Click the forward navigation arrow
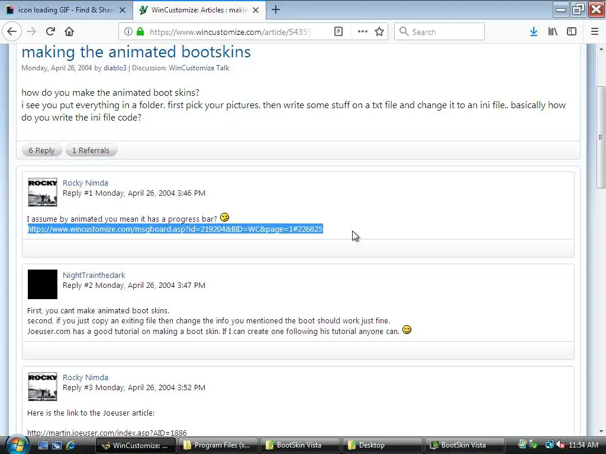 [31, 32]
